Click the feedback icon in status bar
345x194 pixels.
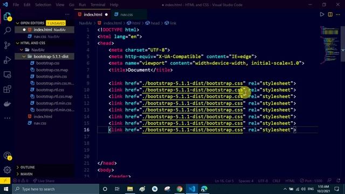(x=329, y=181)
